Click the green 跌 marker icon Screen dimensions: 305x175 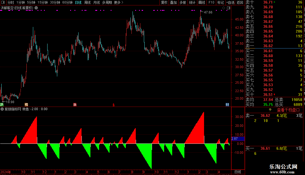click(2, 104)
